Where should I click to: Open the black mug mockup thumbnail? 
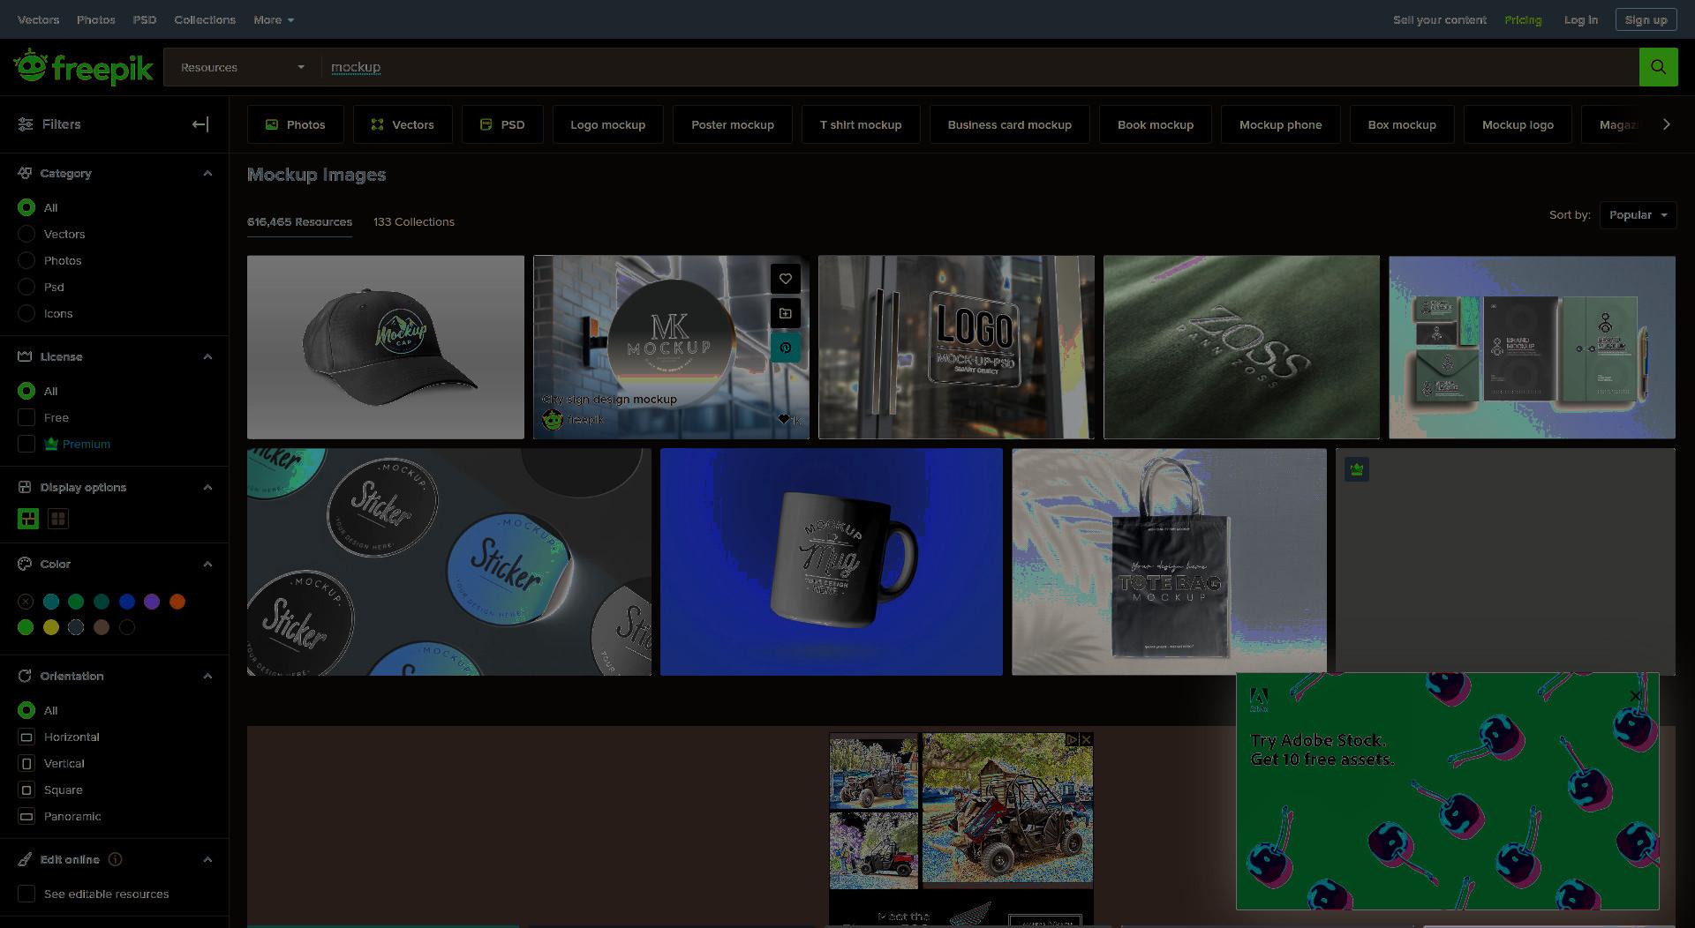831,561
